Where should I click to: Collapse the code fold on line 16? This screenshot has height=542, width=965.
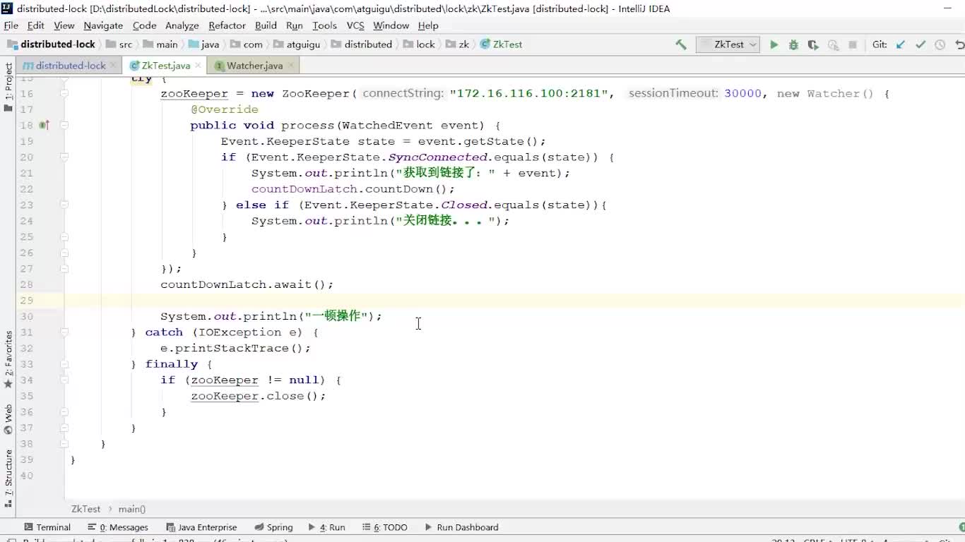[64, 93]
